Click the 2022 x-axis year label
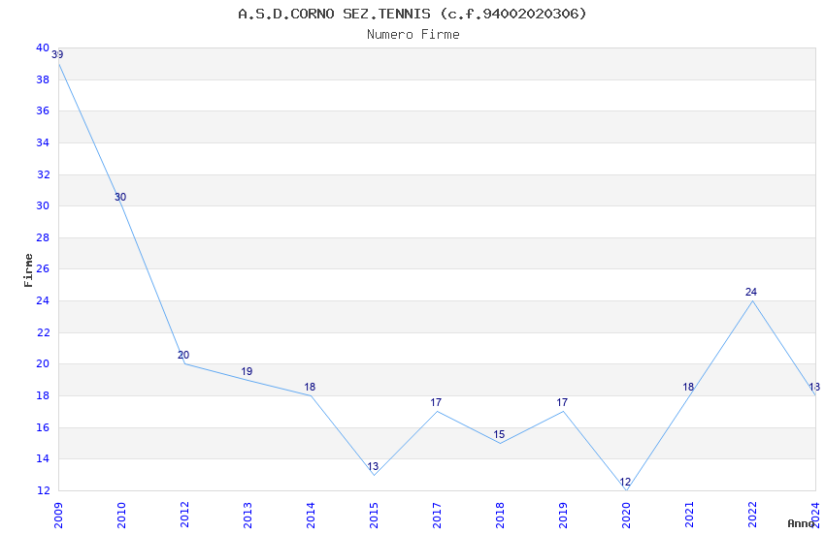825x533 pixels. coord(752,516)
